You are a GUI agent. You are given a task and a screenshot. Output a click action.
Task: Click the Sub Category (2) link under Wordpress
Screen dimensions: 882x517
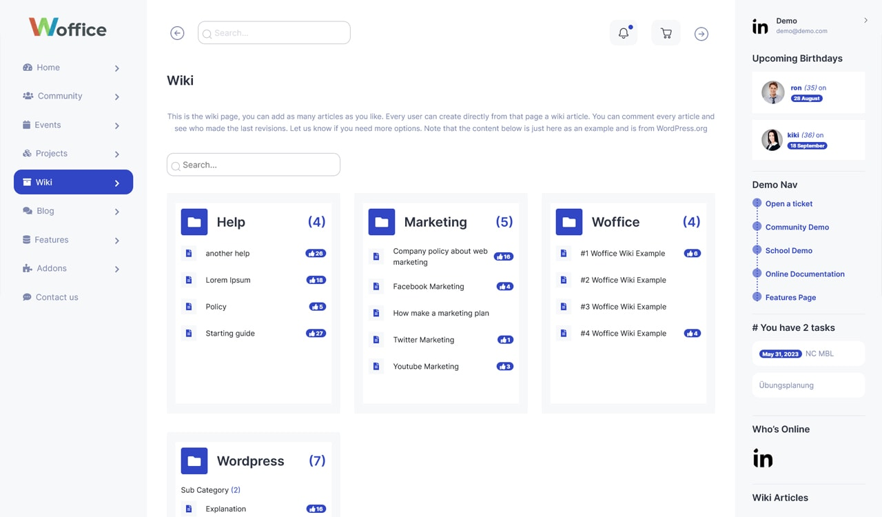[x=211, y=489]
